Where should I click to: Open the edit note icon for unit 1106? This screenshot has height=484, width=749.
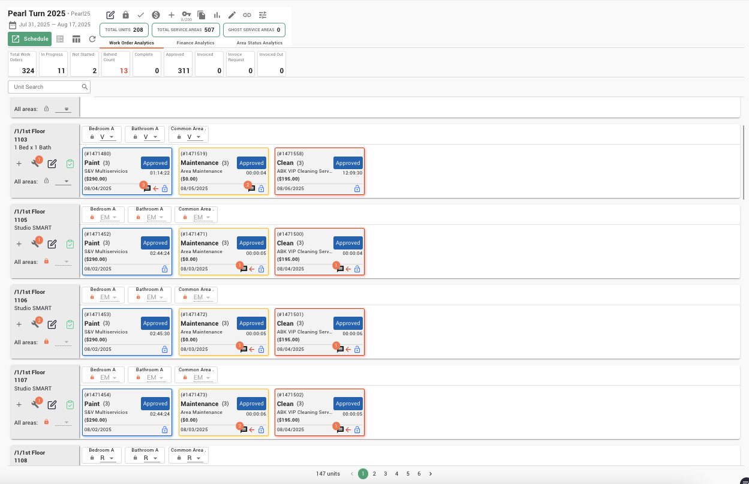coord(52,324)
